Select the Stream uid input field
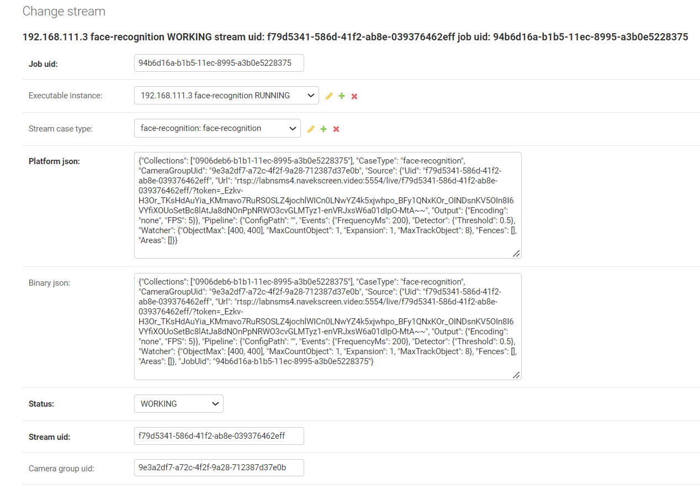Image resolution: width=700 pixels, height=494 pixels. pyautogui.click(x=219, y=436)
